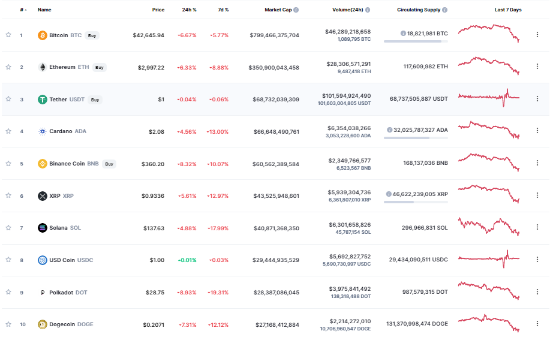Open more options for Solana row
The width and height of the screenshot is (550, 340).
(537, 227)
